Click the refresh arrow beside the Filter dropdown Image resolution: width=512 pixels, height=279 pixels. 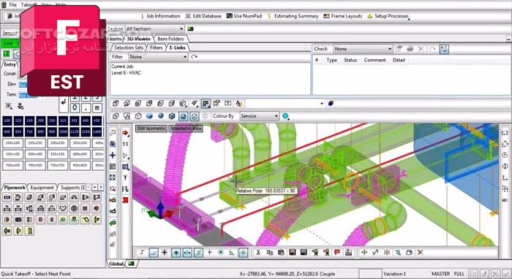point(195,57)
